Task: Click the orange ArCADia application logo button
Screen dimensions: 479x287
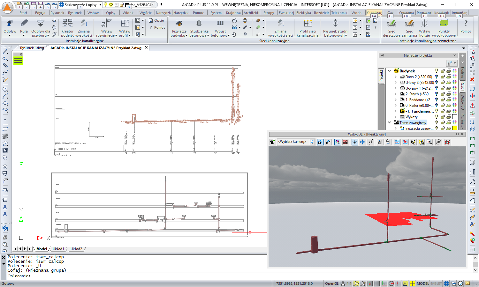Action: [8, 8]
